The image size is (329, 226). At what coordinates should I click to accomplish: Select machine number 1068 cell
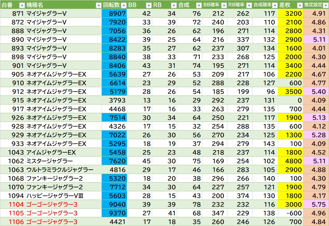coord(13,178)
